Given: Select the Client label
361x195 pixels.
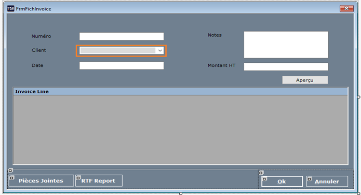Looking at the screenshot, I should click(x=38, y=50).
